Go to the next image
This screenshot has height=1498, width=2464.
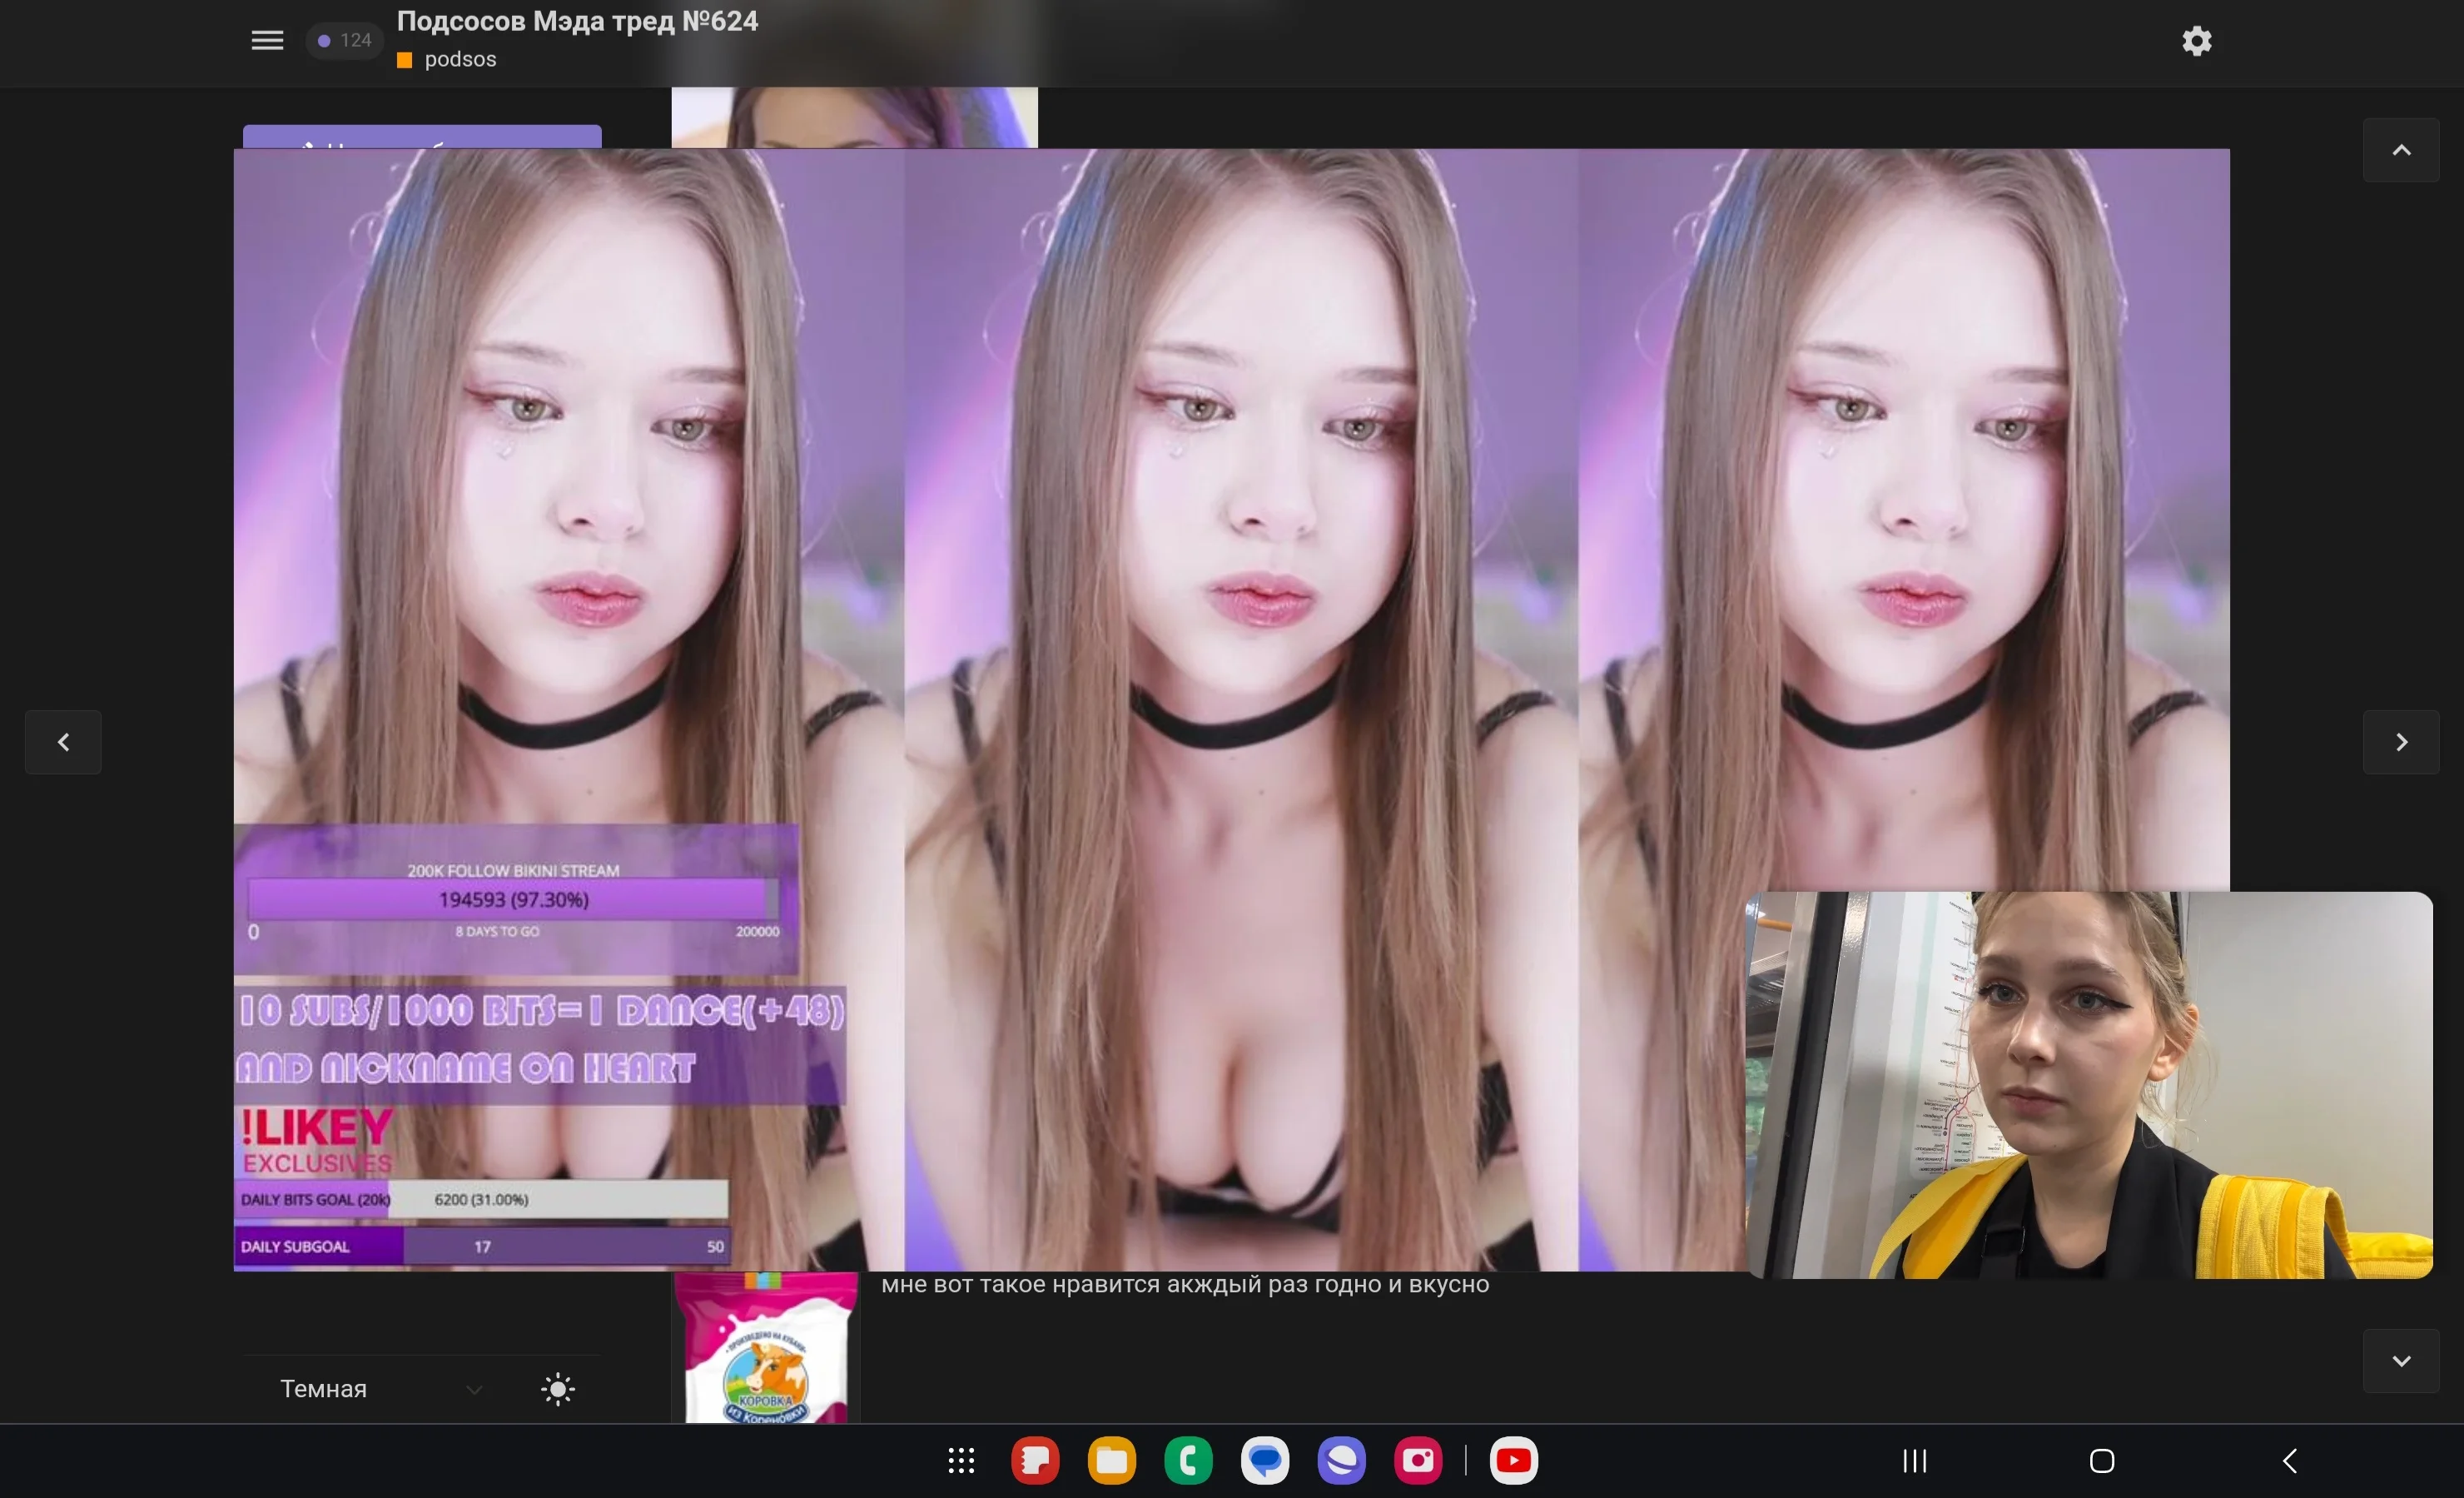[x=2400, y=742]
